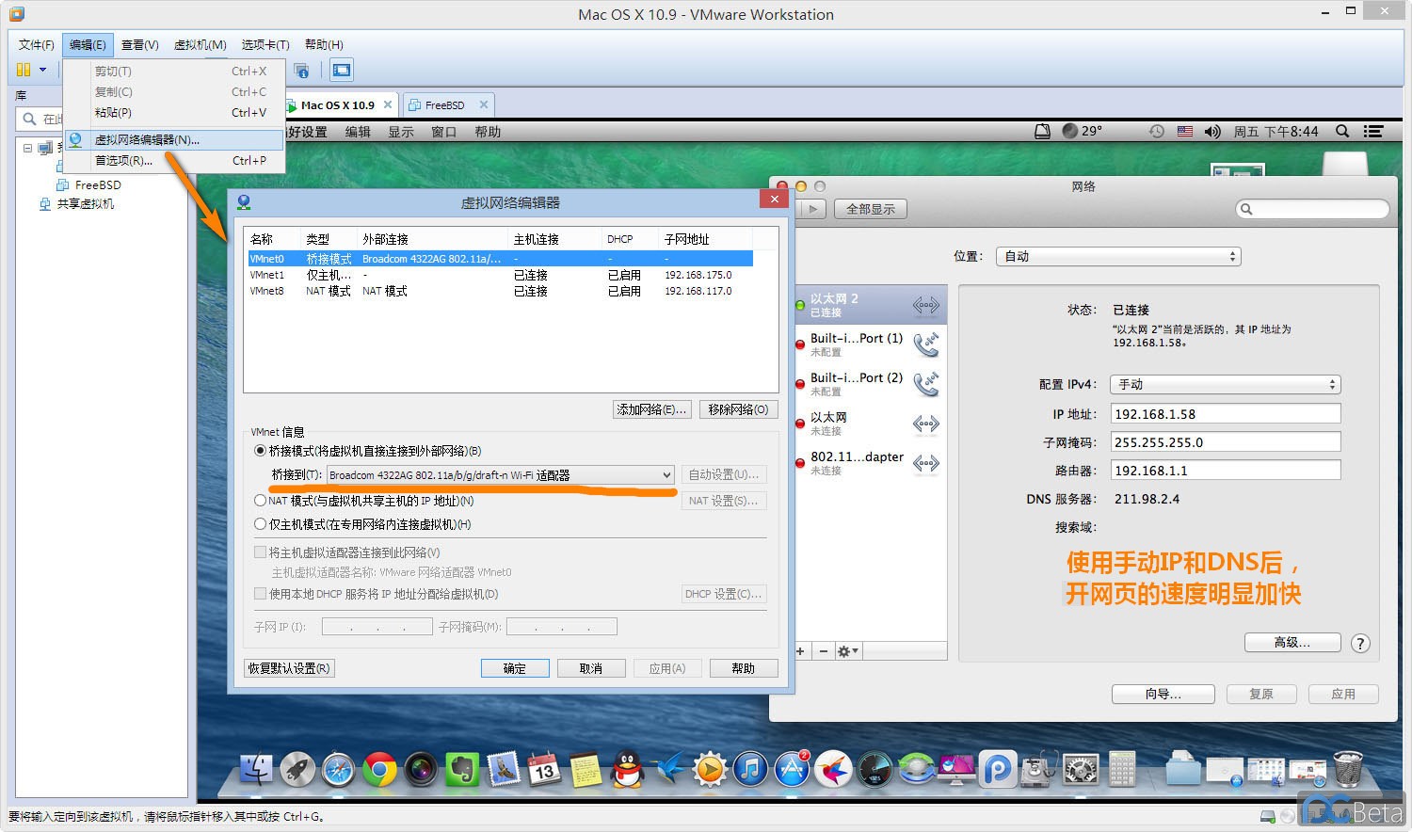Open the 桥接到 adapter dropdown
Image resolution: width=1412 pixels, height=832 pixels.
click(500, 475)
